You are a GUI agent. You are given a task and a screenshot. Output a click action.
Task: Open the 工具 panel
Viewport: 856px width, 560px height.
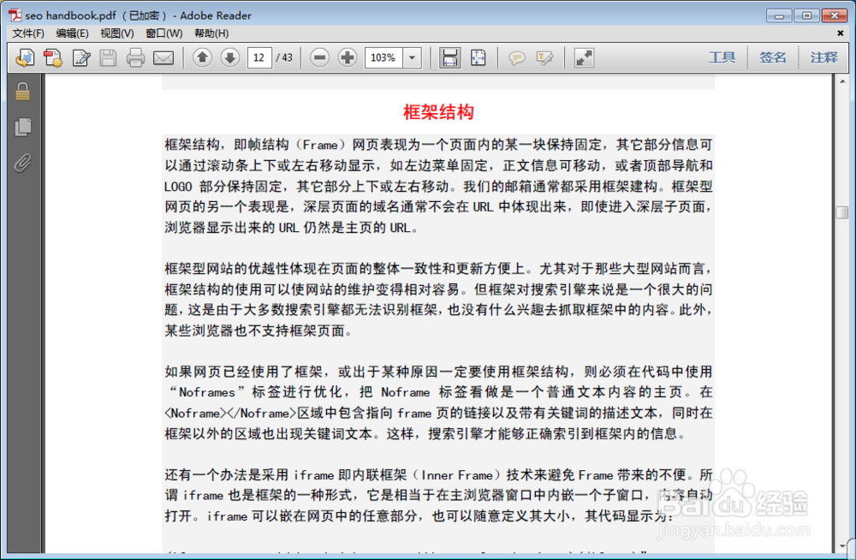click(x=723, y=57)
